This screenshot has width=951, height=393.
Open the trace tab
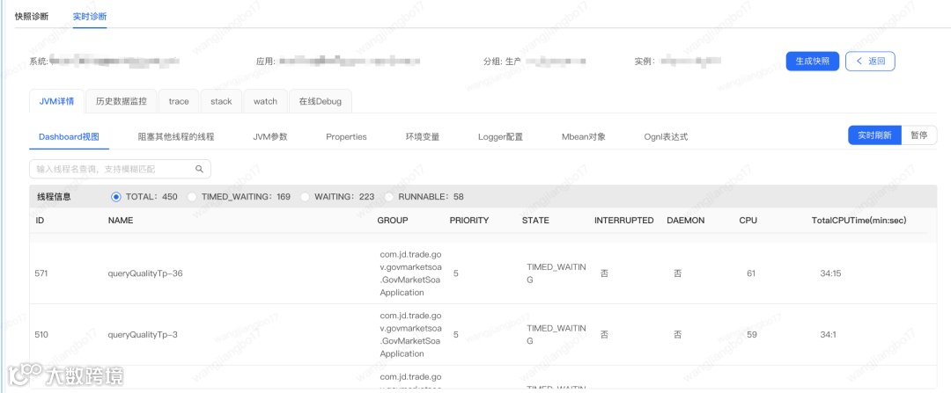179,101
